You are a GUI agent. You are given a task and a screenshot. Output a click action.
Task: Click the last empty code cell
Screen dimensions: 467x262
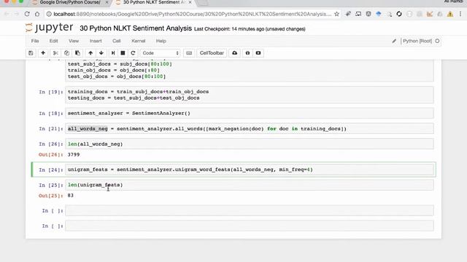tap(250, 226)
